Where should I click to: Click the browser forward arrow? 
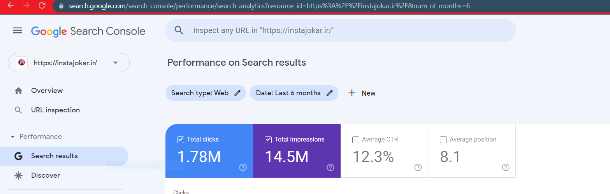[x=26, y=6]
